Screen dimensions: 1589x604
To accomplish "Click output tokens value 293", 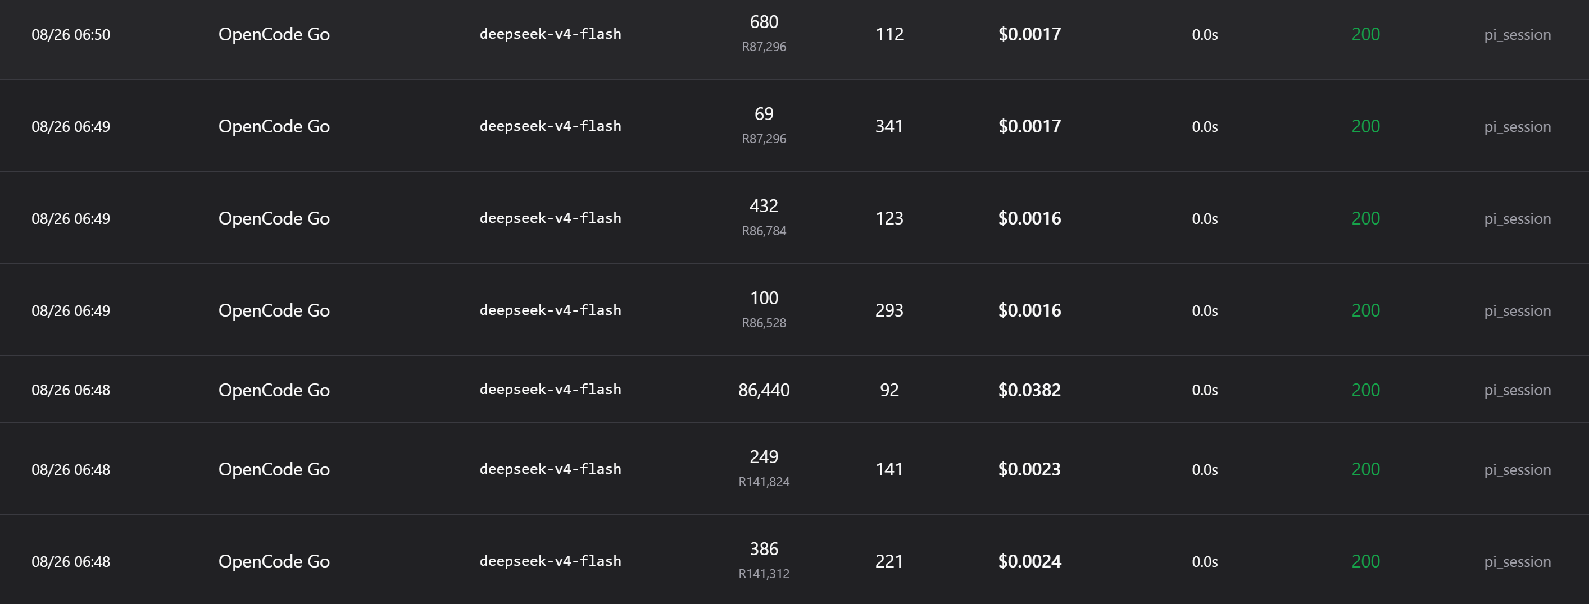I will pyautogui.click(x=889, y=310).
